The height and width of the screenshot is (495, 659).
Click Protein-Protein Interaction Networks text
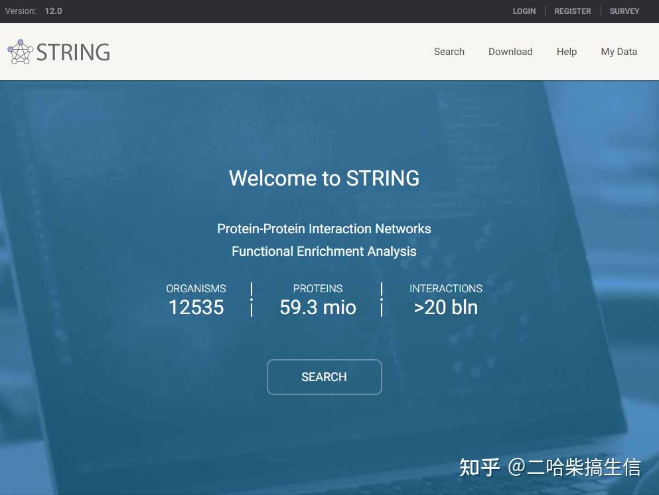[x=324, y=229]
